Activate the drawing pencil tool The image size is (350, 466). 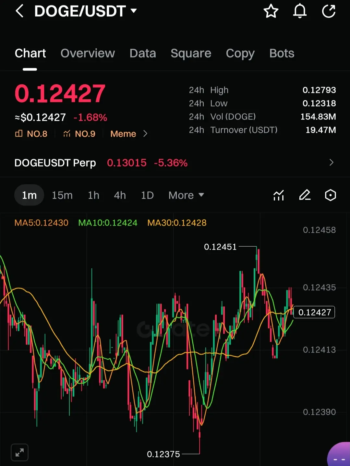tap(305, 195)
